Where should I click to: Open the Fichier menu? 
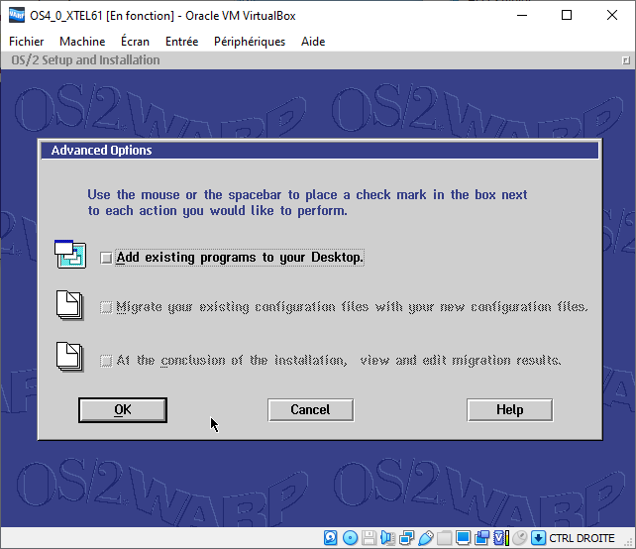[x=27, y=42]
